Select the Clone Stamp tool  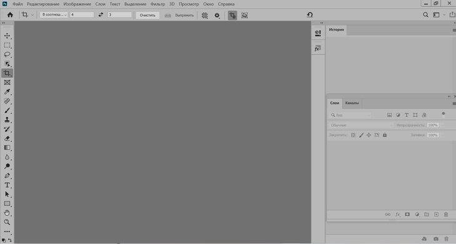[x=7, y=120]
